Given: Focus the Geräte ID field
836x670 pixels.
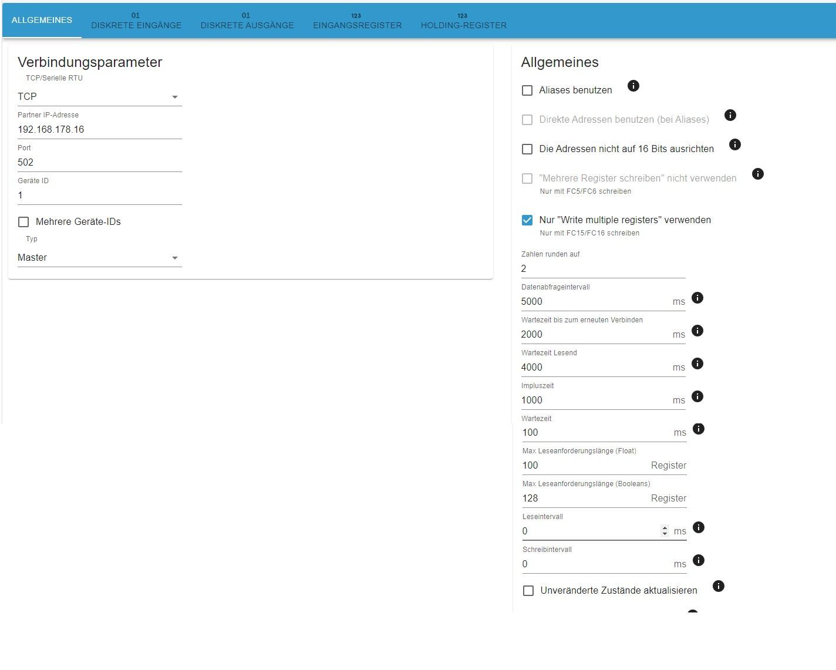Looking at the screenshot, I should point(100,195).
